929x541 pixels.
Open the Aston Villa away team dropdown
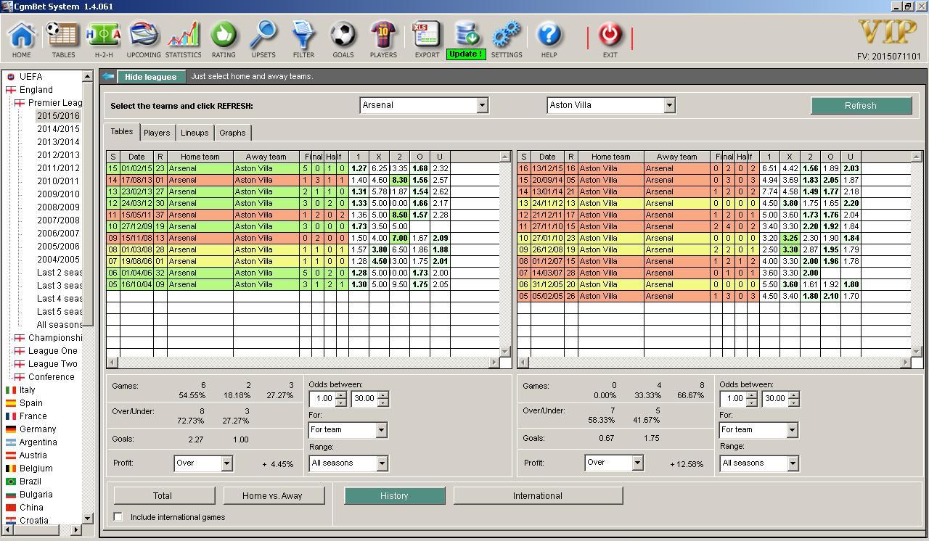[669, 105]
